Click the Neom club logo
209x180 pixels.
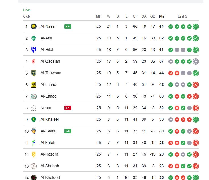tap(34, 108)
